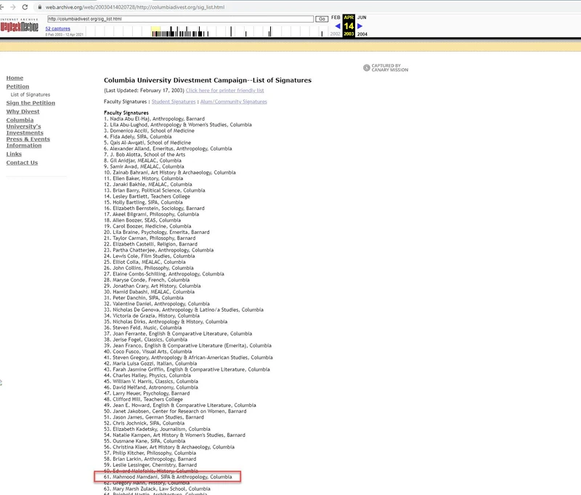
Task: Jump to Alum/Community Signatures section
Action: (233, 102)
